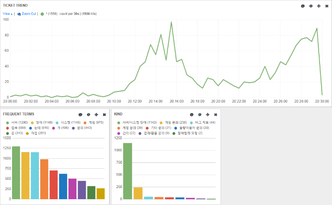Open Ticket Trend panel settings gear
Screen dimensions: 332x205
(x=311, y=6)
